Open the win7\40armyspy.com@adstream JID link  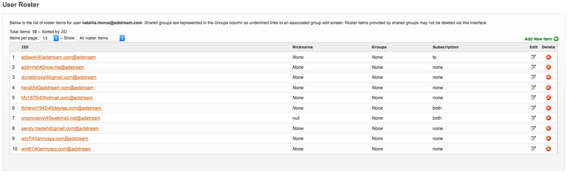tap(55, 138)
